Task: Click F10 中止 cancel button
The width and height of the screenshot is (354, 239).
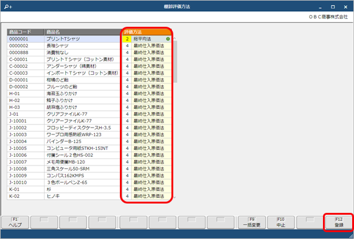Action: click(x=281, y=222)
